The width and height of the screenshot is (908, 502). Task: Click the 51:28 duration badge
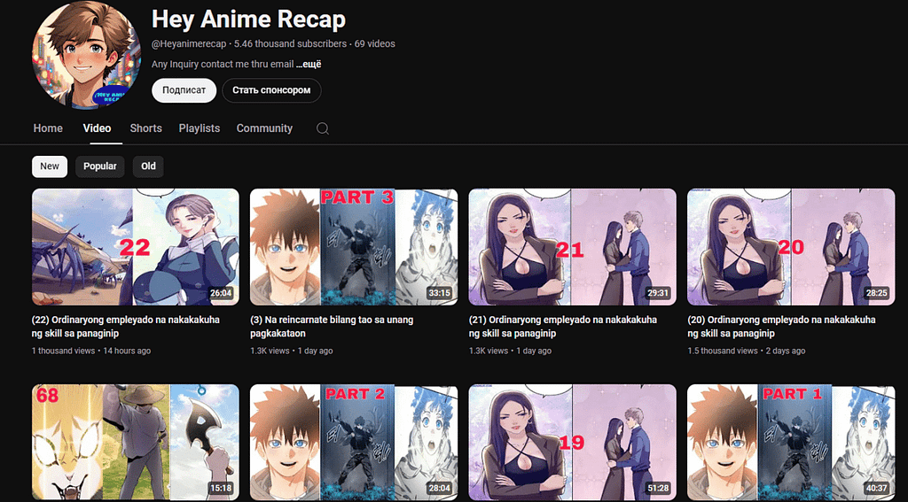pos(658,489)
